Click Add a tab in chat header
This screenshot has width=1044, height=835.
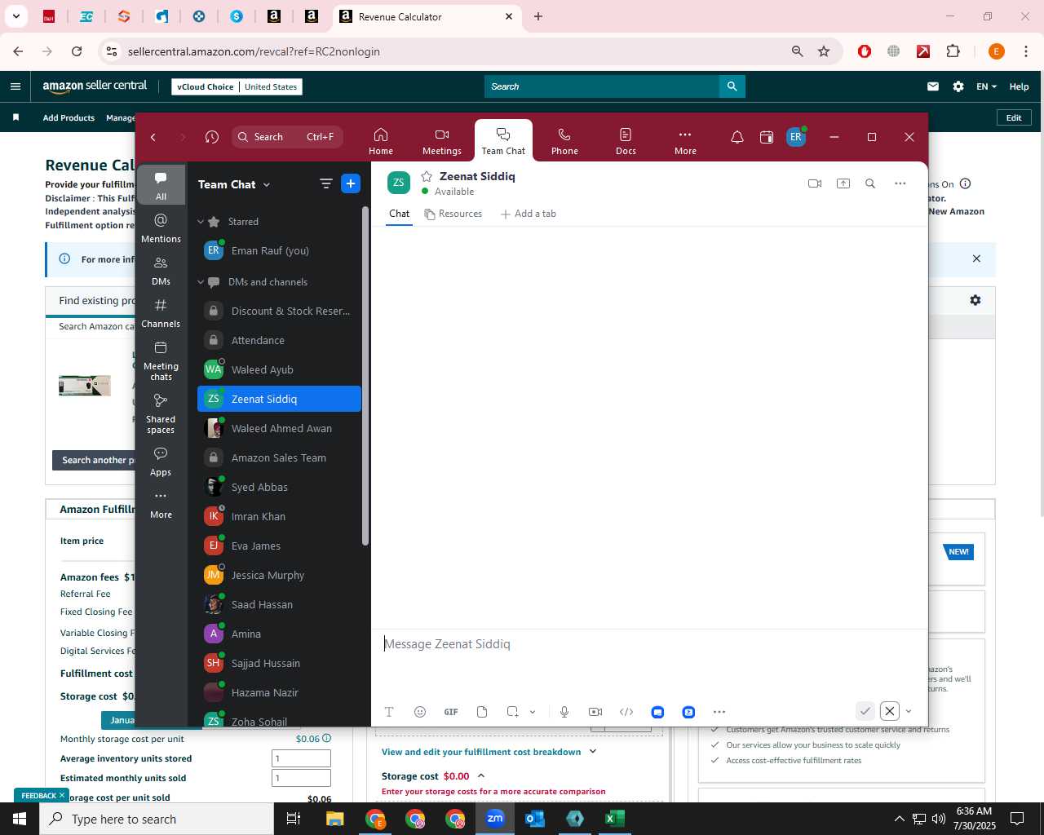[529, 214]
